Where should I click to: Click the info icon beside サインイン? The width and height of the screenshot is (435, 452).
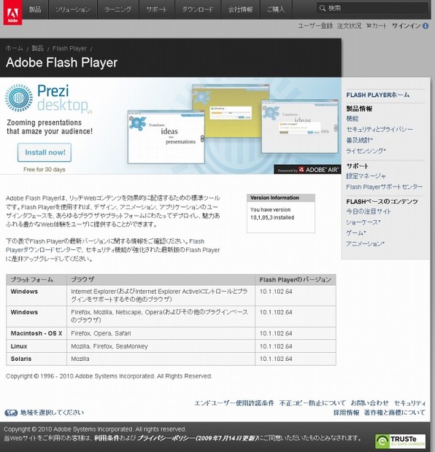pyautogui.click(x=426, y=26)
